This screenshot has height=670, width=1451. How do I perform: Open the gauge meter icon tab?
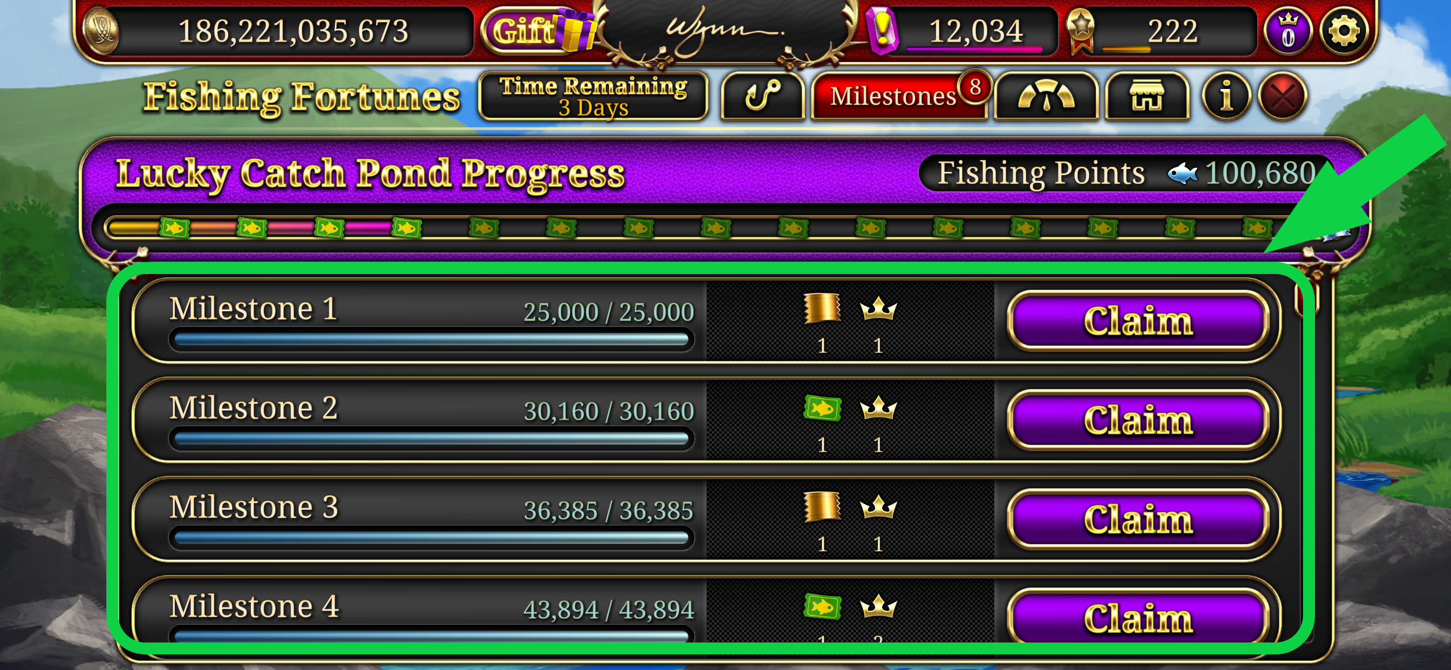click(x=1046, y=96)
